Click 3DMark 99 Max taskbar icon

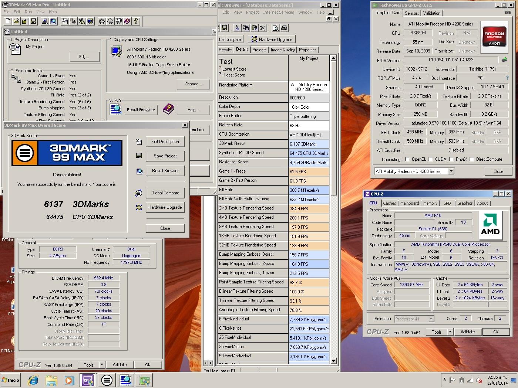[x=107, y=380]
